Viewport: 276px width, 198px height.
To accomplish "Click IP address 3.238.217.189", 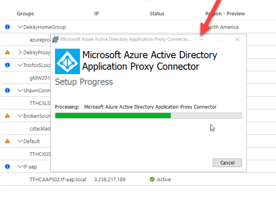I will pyautogui.click(x=110, y=179).
